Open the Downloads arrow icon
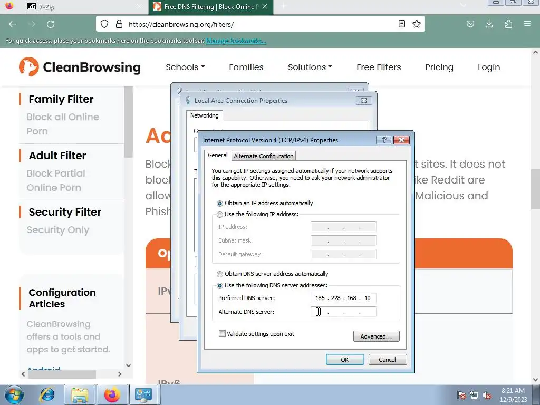The width and height of the screenshot is (540, 405). pos(489,24)
